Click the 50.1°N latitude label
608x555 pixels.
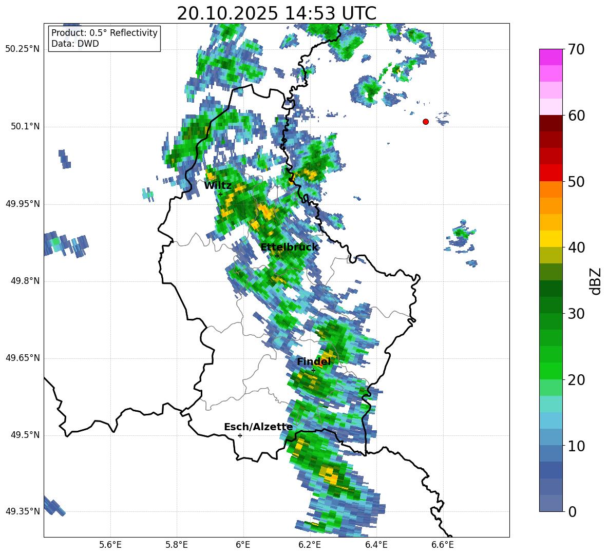(x=25, y=127)
